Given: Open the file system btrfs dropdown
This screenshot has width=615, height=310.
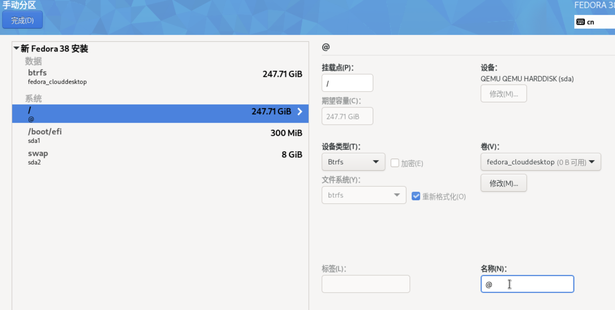Looking at the screenshot, I should click(364, 195).
